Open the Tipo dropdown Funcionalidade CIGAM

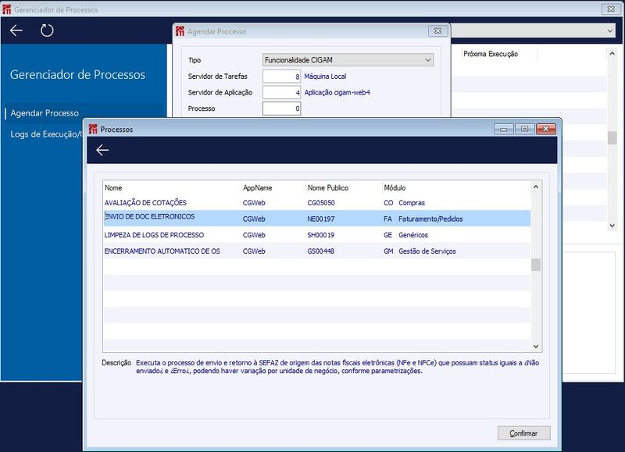(348, 60)
